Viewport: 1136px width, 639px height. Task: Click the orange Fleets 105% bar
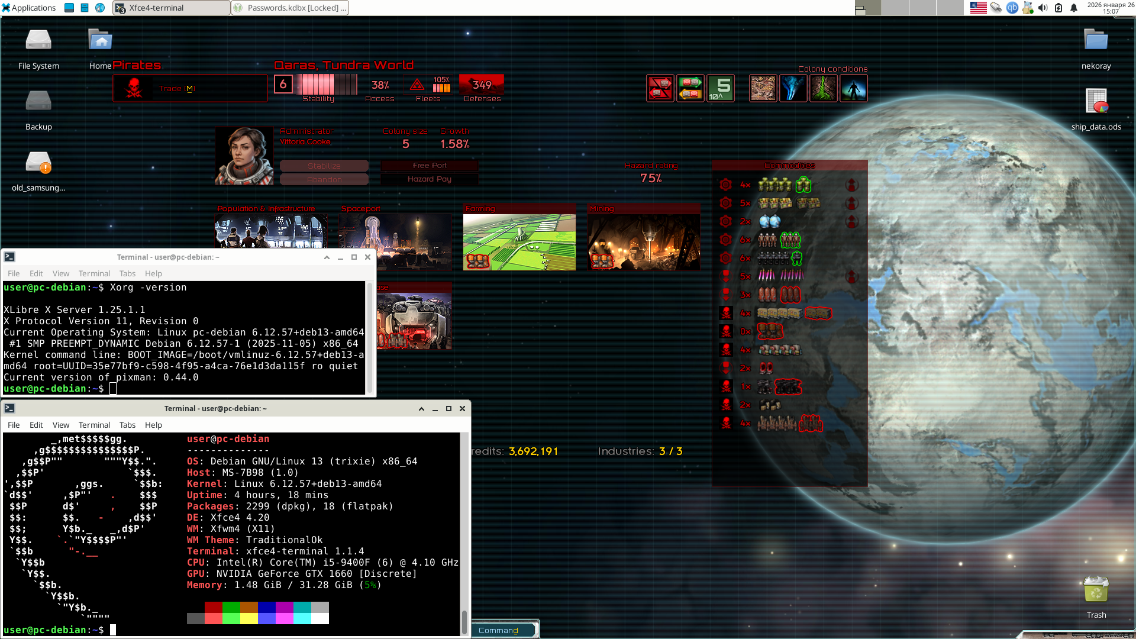point(442,88)
